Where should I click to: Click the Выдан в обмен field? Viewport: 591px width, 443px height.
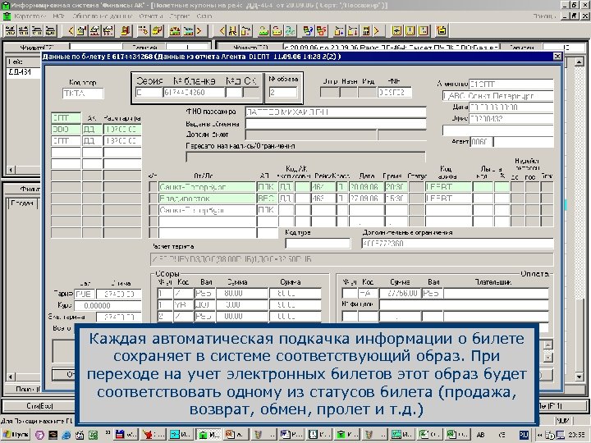(x=336, y=124)
